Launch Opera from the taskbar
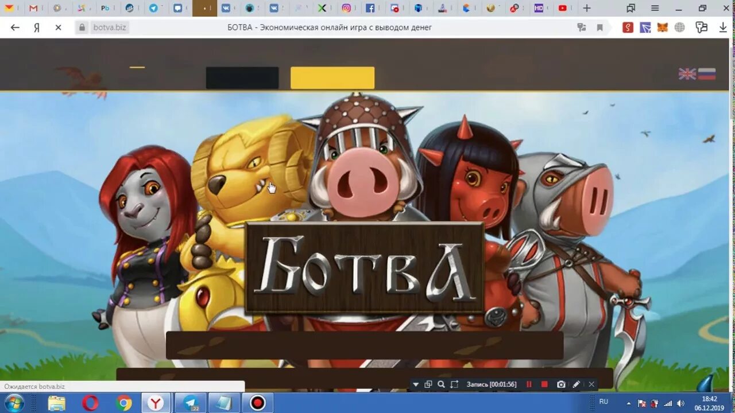735x413 pixels. click(x=90, y=403)
